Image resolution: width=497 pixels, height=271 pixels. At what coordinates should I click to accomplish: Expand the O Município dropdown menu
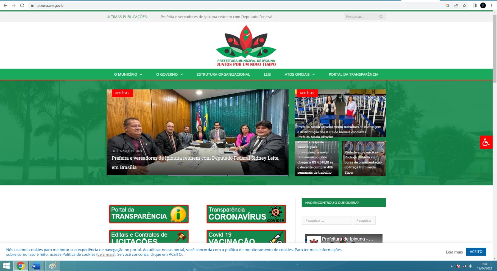(x=128, y=74)
